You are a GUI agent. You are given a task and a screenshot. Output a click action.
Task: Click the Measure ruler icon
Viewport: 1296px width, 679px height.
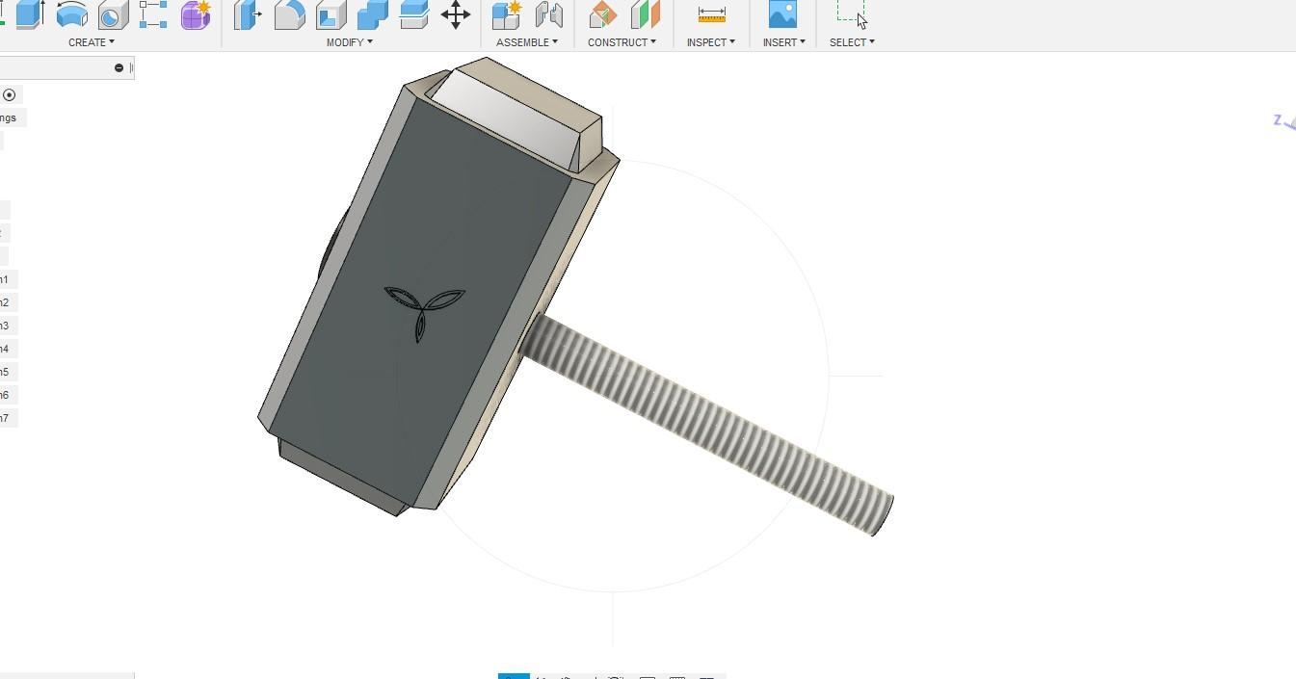[x=711, y=14]
